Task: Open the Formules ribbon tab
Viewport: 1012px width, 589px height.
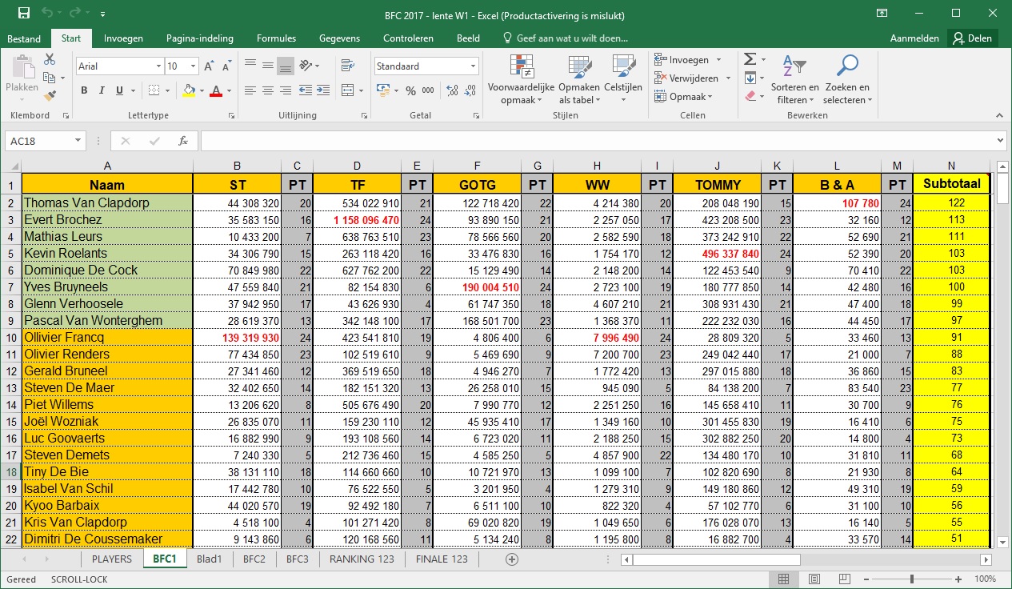Action: pyautogui.click(x=276, y=38)
